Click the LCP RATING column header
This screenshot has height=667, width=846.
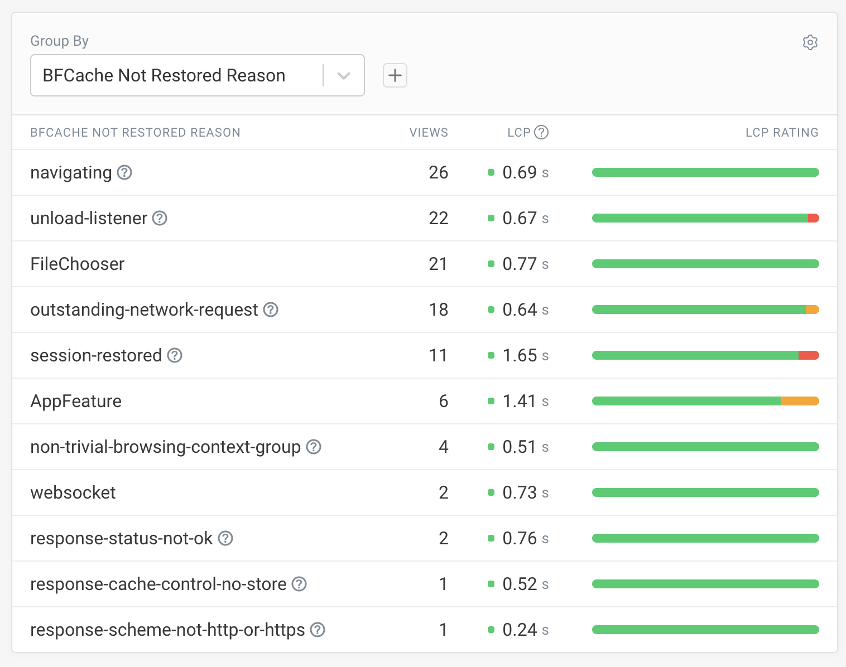click(x=782, y=132)
